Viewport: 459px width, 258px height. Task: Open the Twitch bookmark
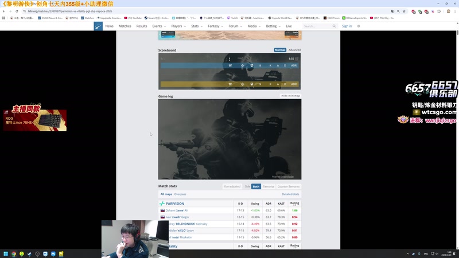[x=233, y=18]
